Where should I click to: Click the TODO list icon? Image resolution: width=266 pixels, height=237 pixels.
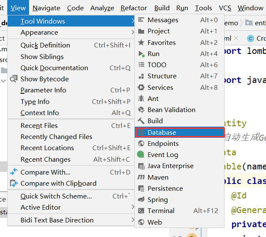click(x=141, y=65)
